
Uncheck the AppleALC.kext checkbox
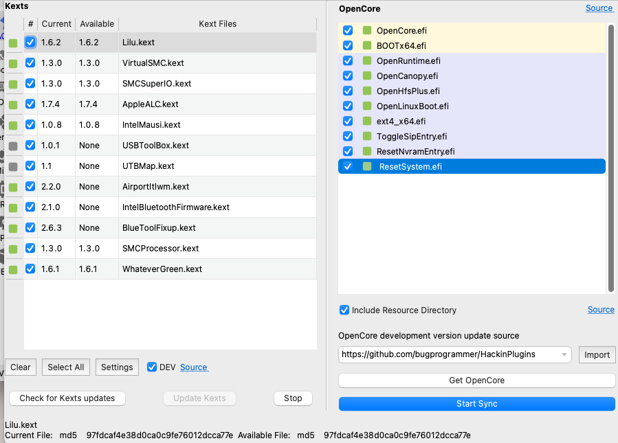30,104
